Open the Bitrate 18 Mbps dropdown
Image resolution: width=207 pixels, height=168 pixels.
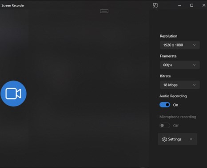[x=179, y=85]
